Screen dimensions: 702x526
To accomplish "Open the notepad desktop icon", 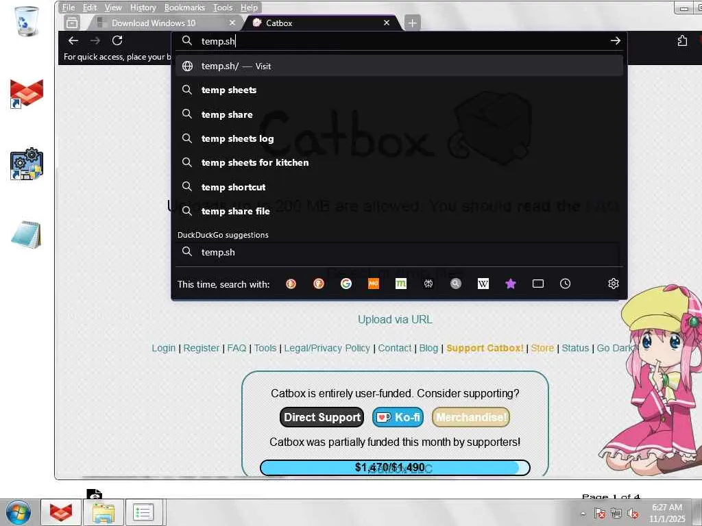I will tap(26, 234).
